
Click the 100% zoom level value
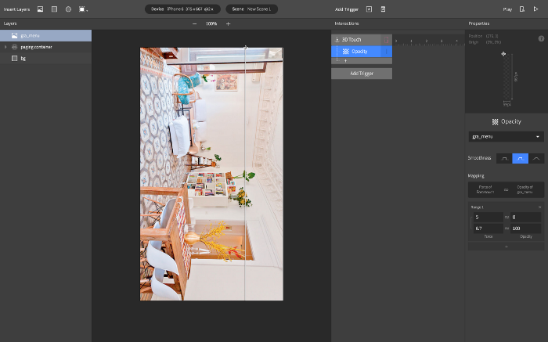211,23
